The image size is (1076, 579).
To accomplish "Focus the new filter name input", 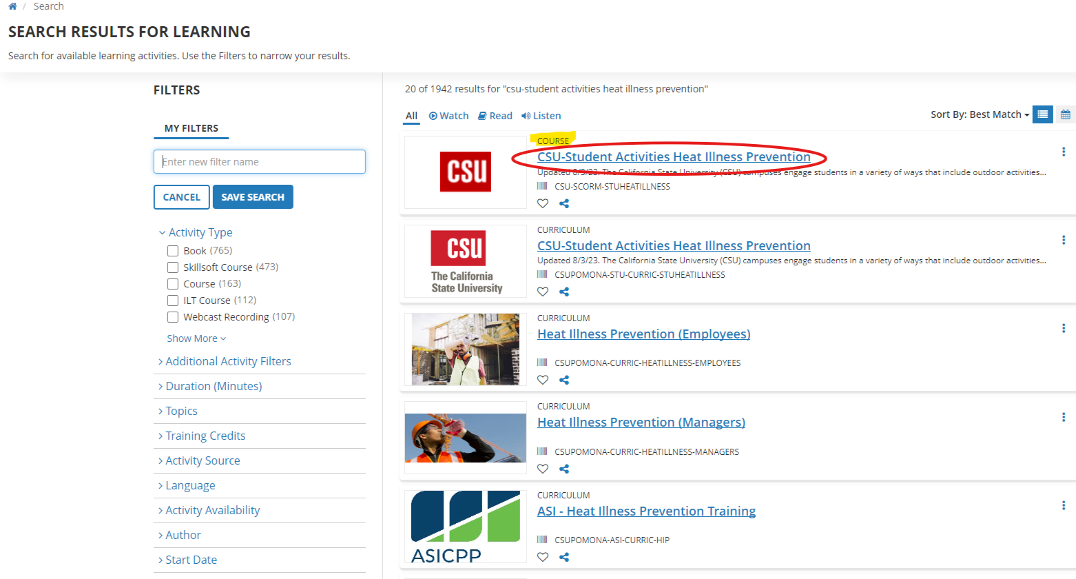I will click(260, 162).
